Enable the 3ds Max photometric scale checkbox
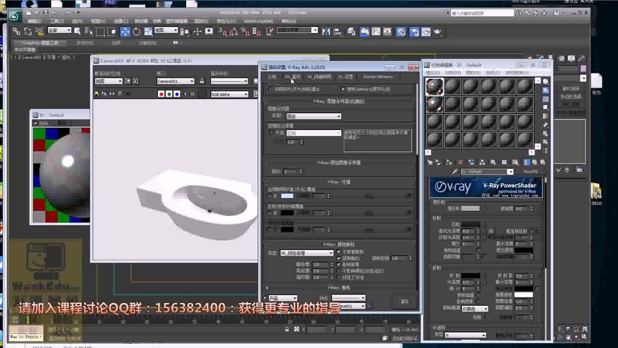The height and width of the screenshot is (348, 618). 343,89
